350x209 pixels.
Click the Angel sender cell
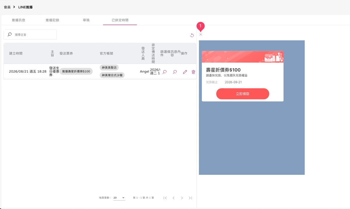(144, 72)
